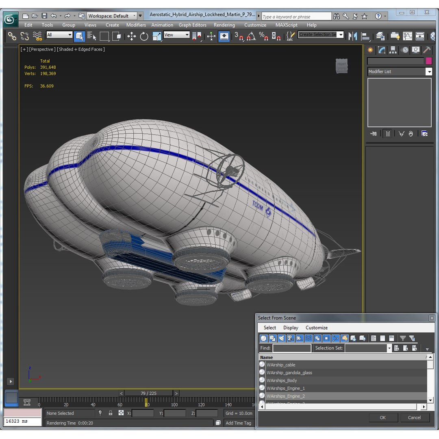This screenshot has height=439, width=439.
Task: Click the Unlink Selection tool
Action: point(25,36)
